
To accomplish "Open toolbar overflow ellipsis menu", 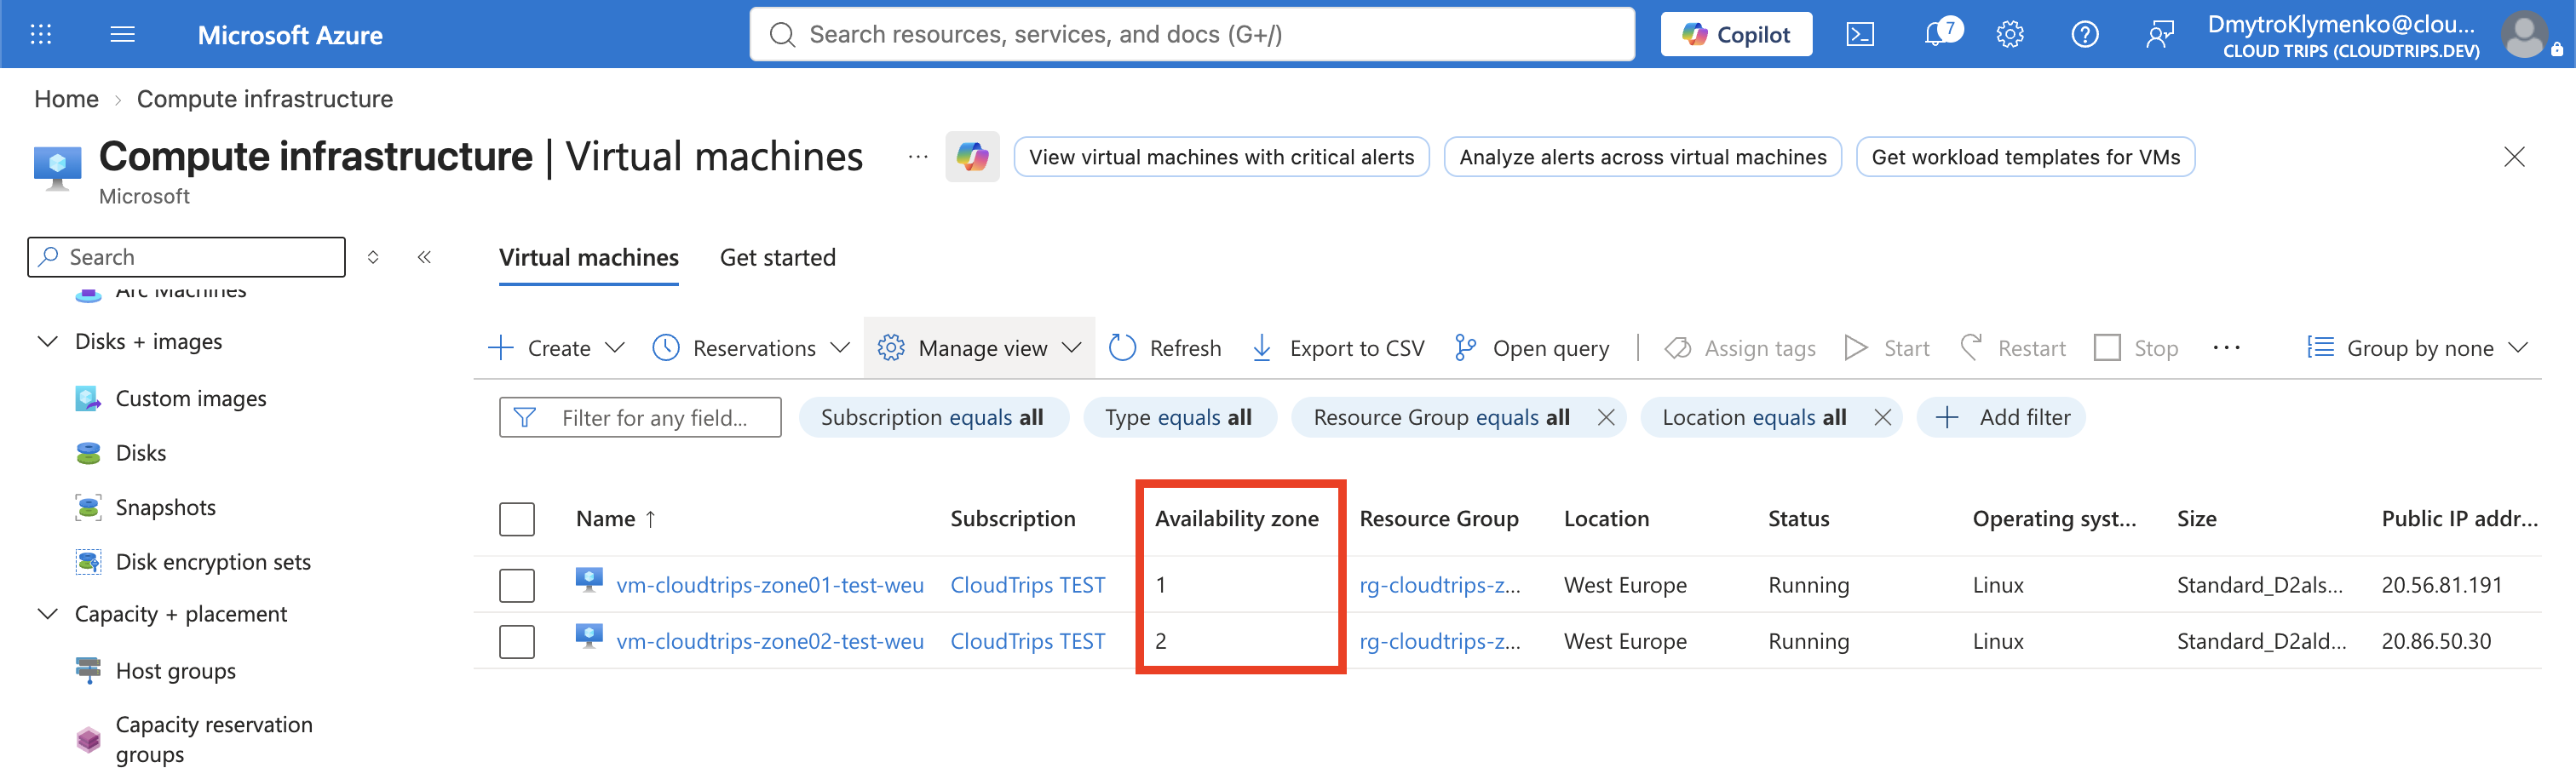I will [2226, 348].
